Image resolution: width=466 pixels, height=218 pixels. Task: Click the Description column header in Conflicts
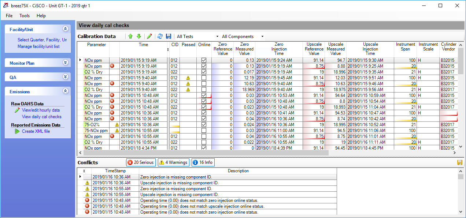pos(238,171)
